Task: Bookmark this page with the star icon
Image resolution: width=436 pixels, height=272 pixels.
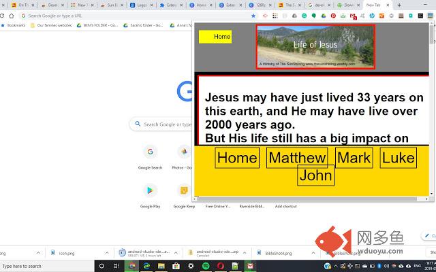Action: tap(253, 15)
